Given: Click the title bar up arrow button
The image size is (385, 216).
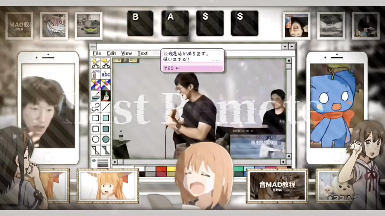Looking at the screenshot, I should pos(292,46).
